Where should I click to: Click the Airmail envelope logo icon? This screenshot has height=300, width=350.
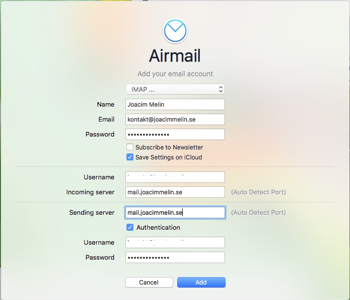point(175,31)
